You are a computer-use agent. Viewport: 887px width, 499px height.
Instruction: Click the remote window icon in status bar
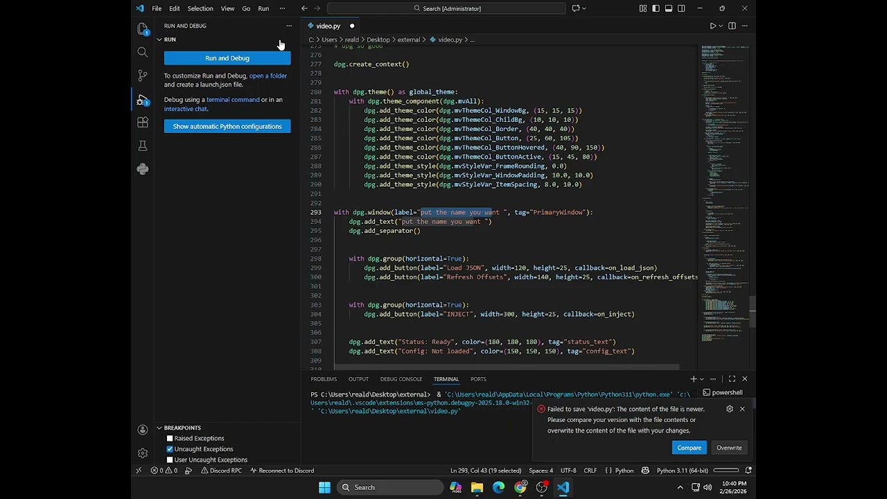pos(139,471)
